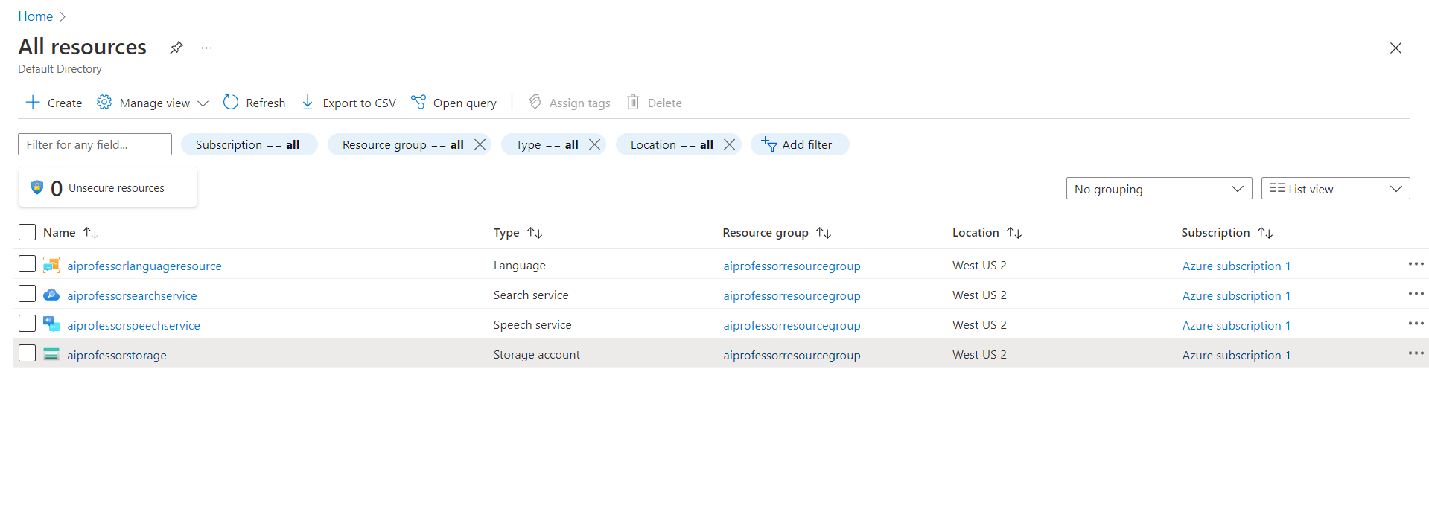Viewport: 1429px width, 511px height.
Task: Open query in Resource Graph
Action: [454, 103]
